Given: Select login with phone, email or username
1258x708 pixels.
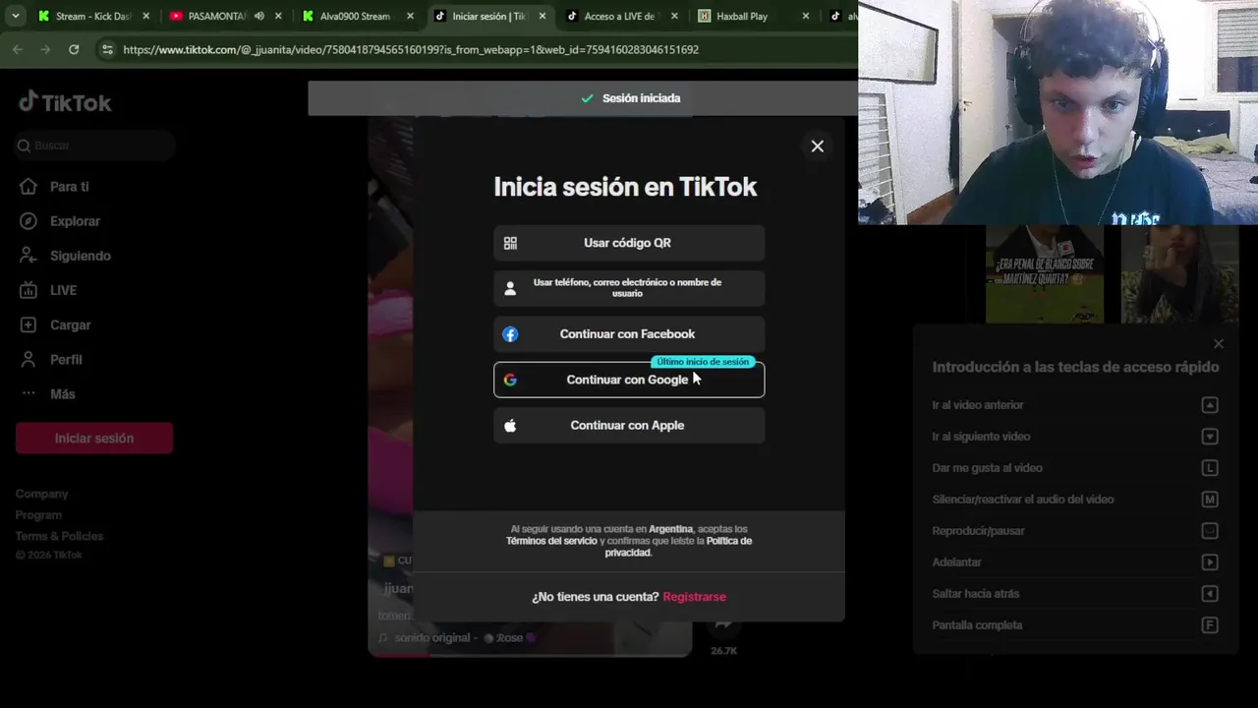Looking at the screenshot, I should pyautogui.click(x=629, y=288).
